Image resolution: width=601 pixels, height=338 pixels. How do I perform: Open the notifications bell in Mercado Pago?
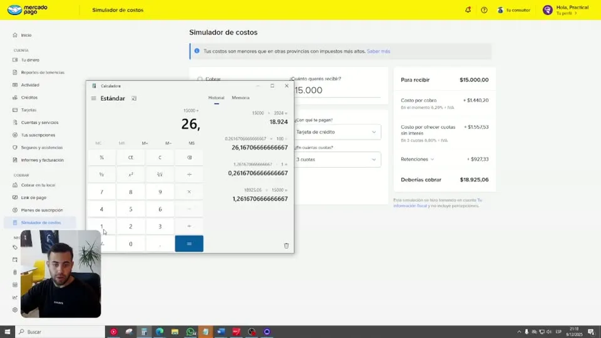[x=468, y=10]
